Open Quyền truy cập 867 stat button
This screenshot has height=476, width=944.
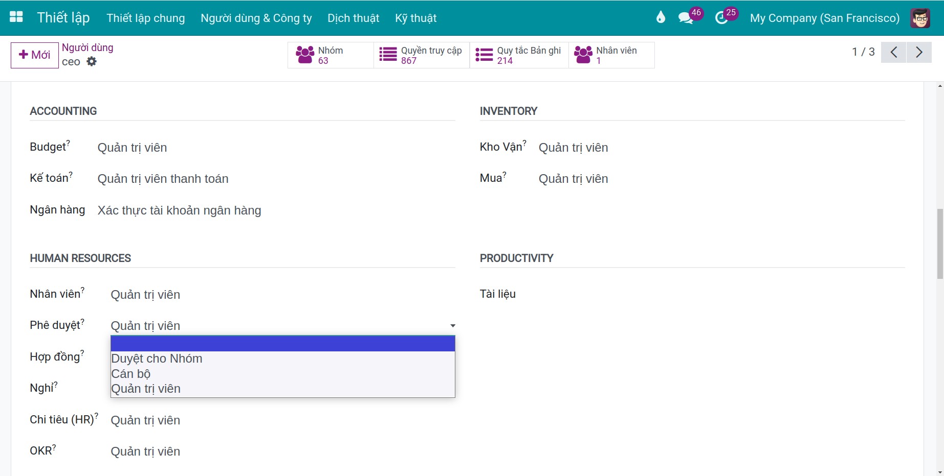(422, 55)
